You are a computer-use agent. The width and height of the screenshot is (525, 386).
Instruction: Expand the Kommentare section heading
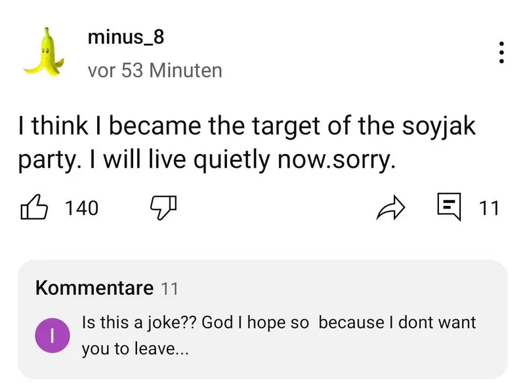coord(94,287)
